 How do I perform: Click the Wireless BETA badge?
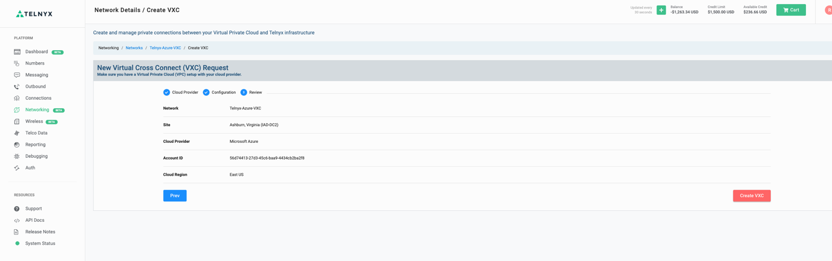[51, 122]
